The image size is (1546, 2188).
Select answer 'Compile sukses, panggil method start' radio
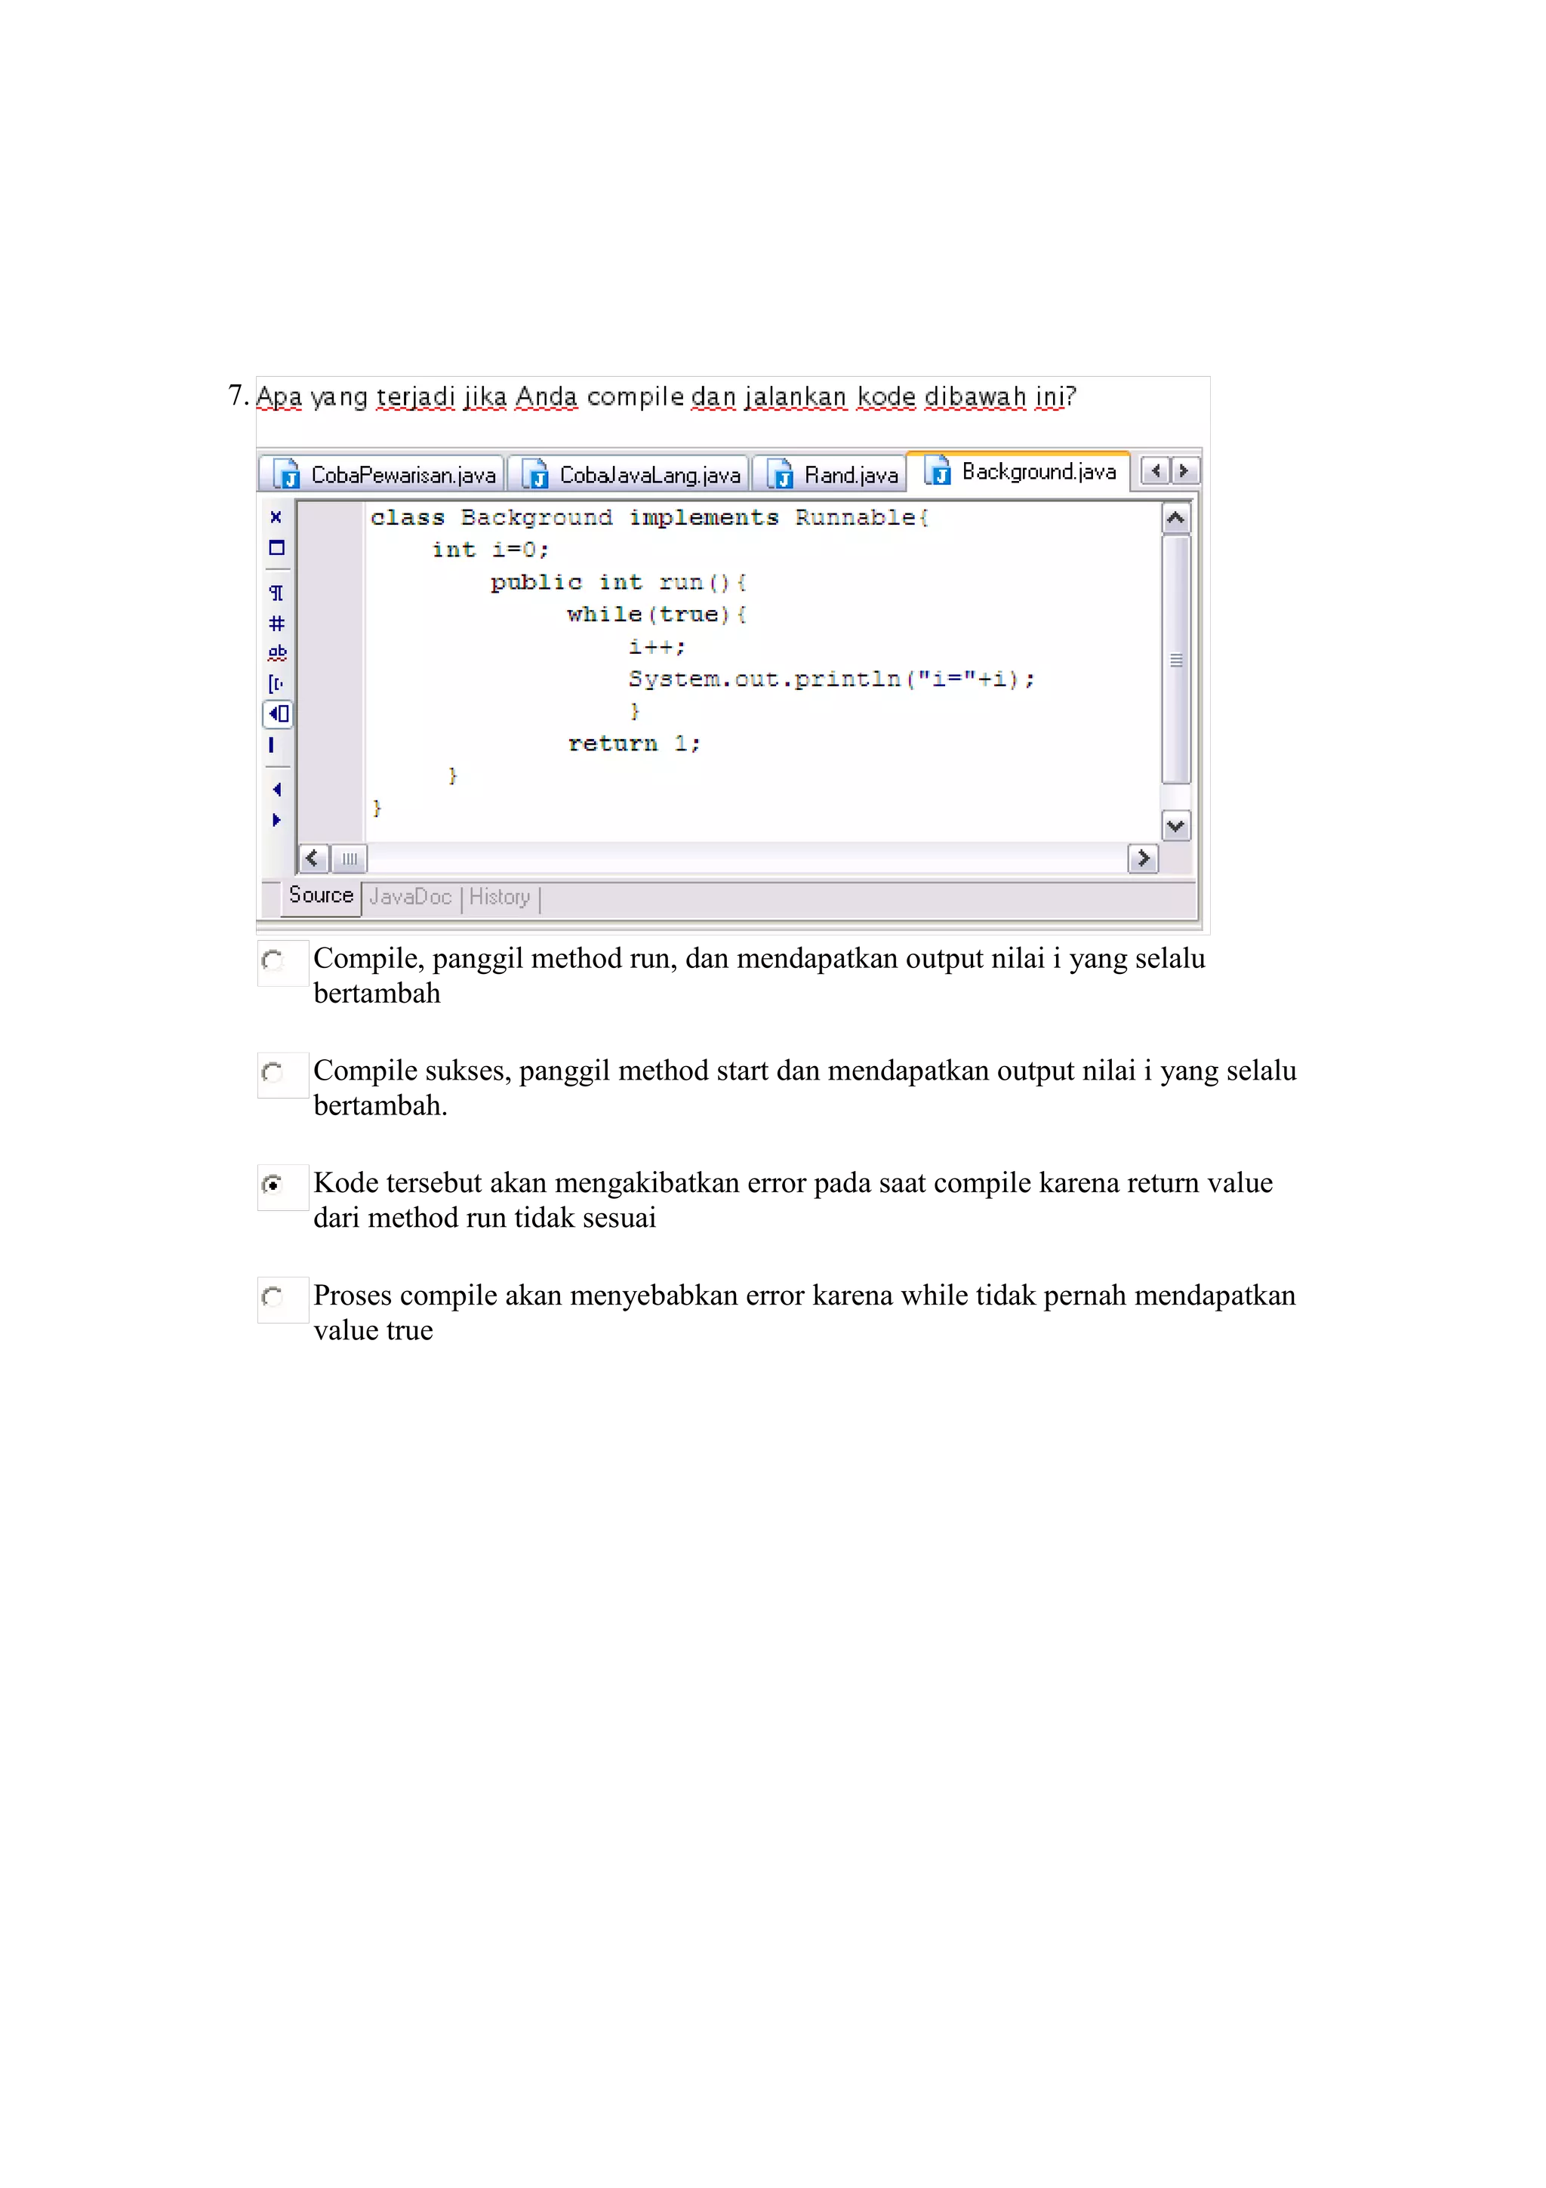(x=273, y=1072)
